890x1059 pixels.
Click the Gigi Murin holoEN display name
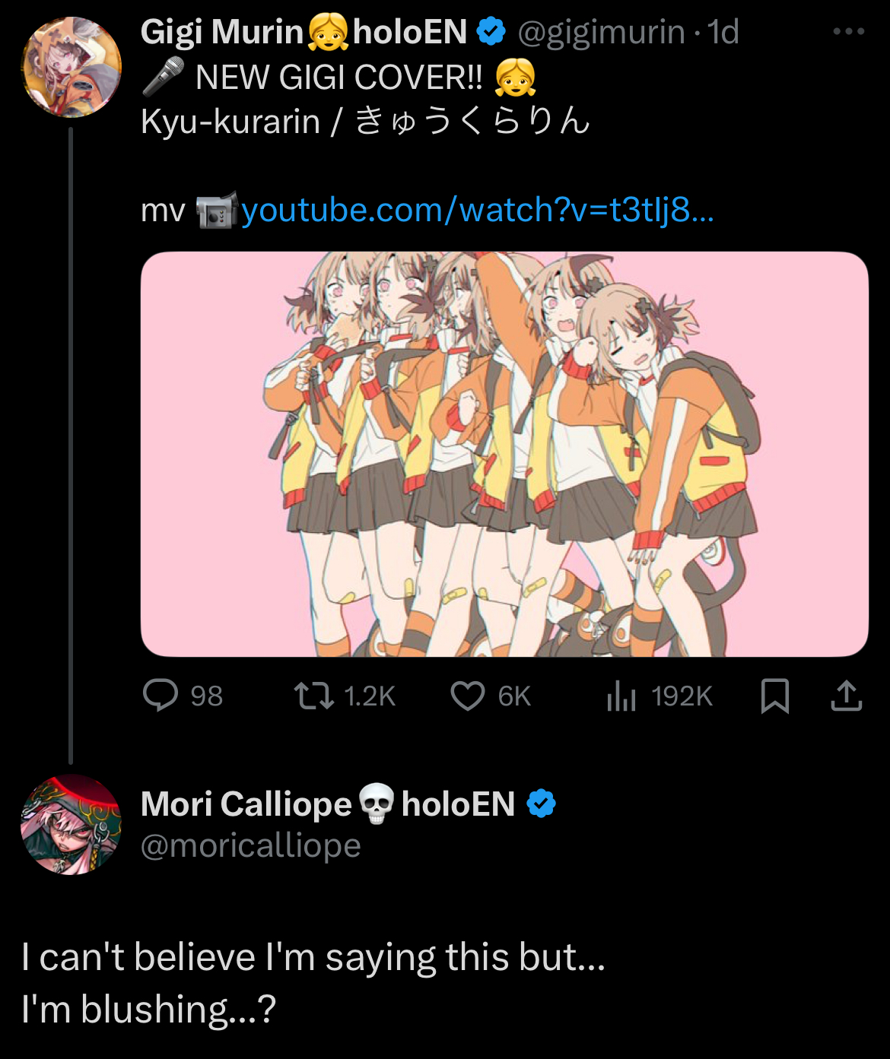click(x=304, y=32)
